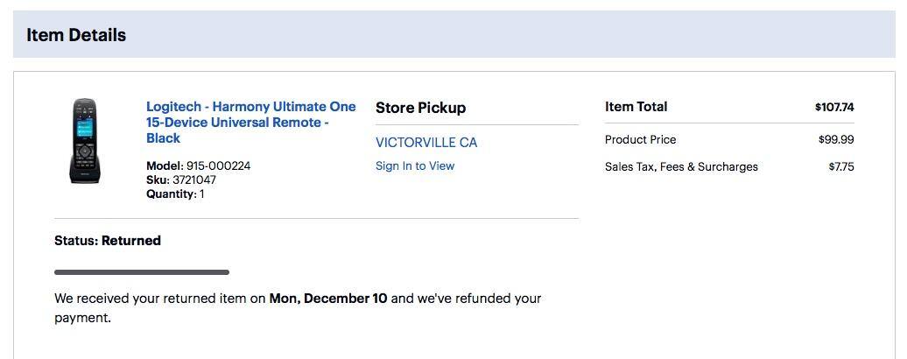Screen dimensions: 907x359
Task: Click the Status: Returned label
Action: (108, 241)
